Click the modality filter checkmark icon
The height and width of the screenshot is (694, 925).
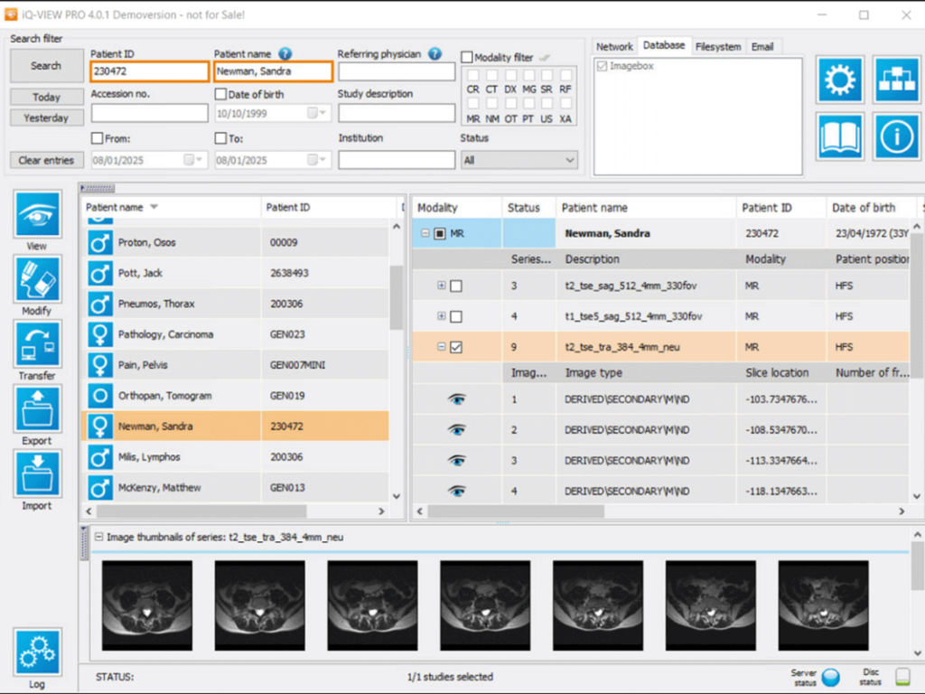[x=545, y=57]
